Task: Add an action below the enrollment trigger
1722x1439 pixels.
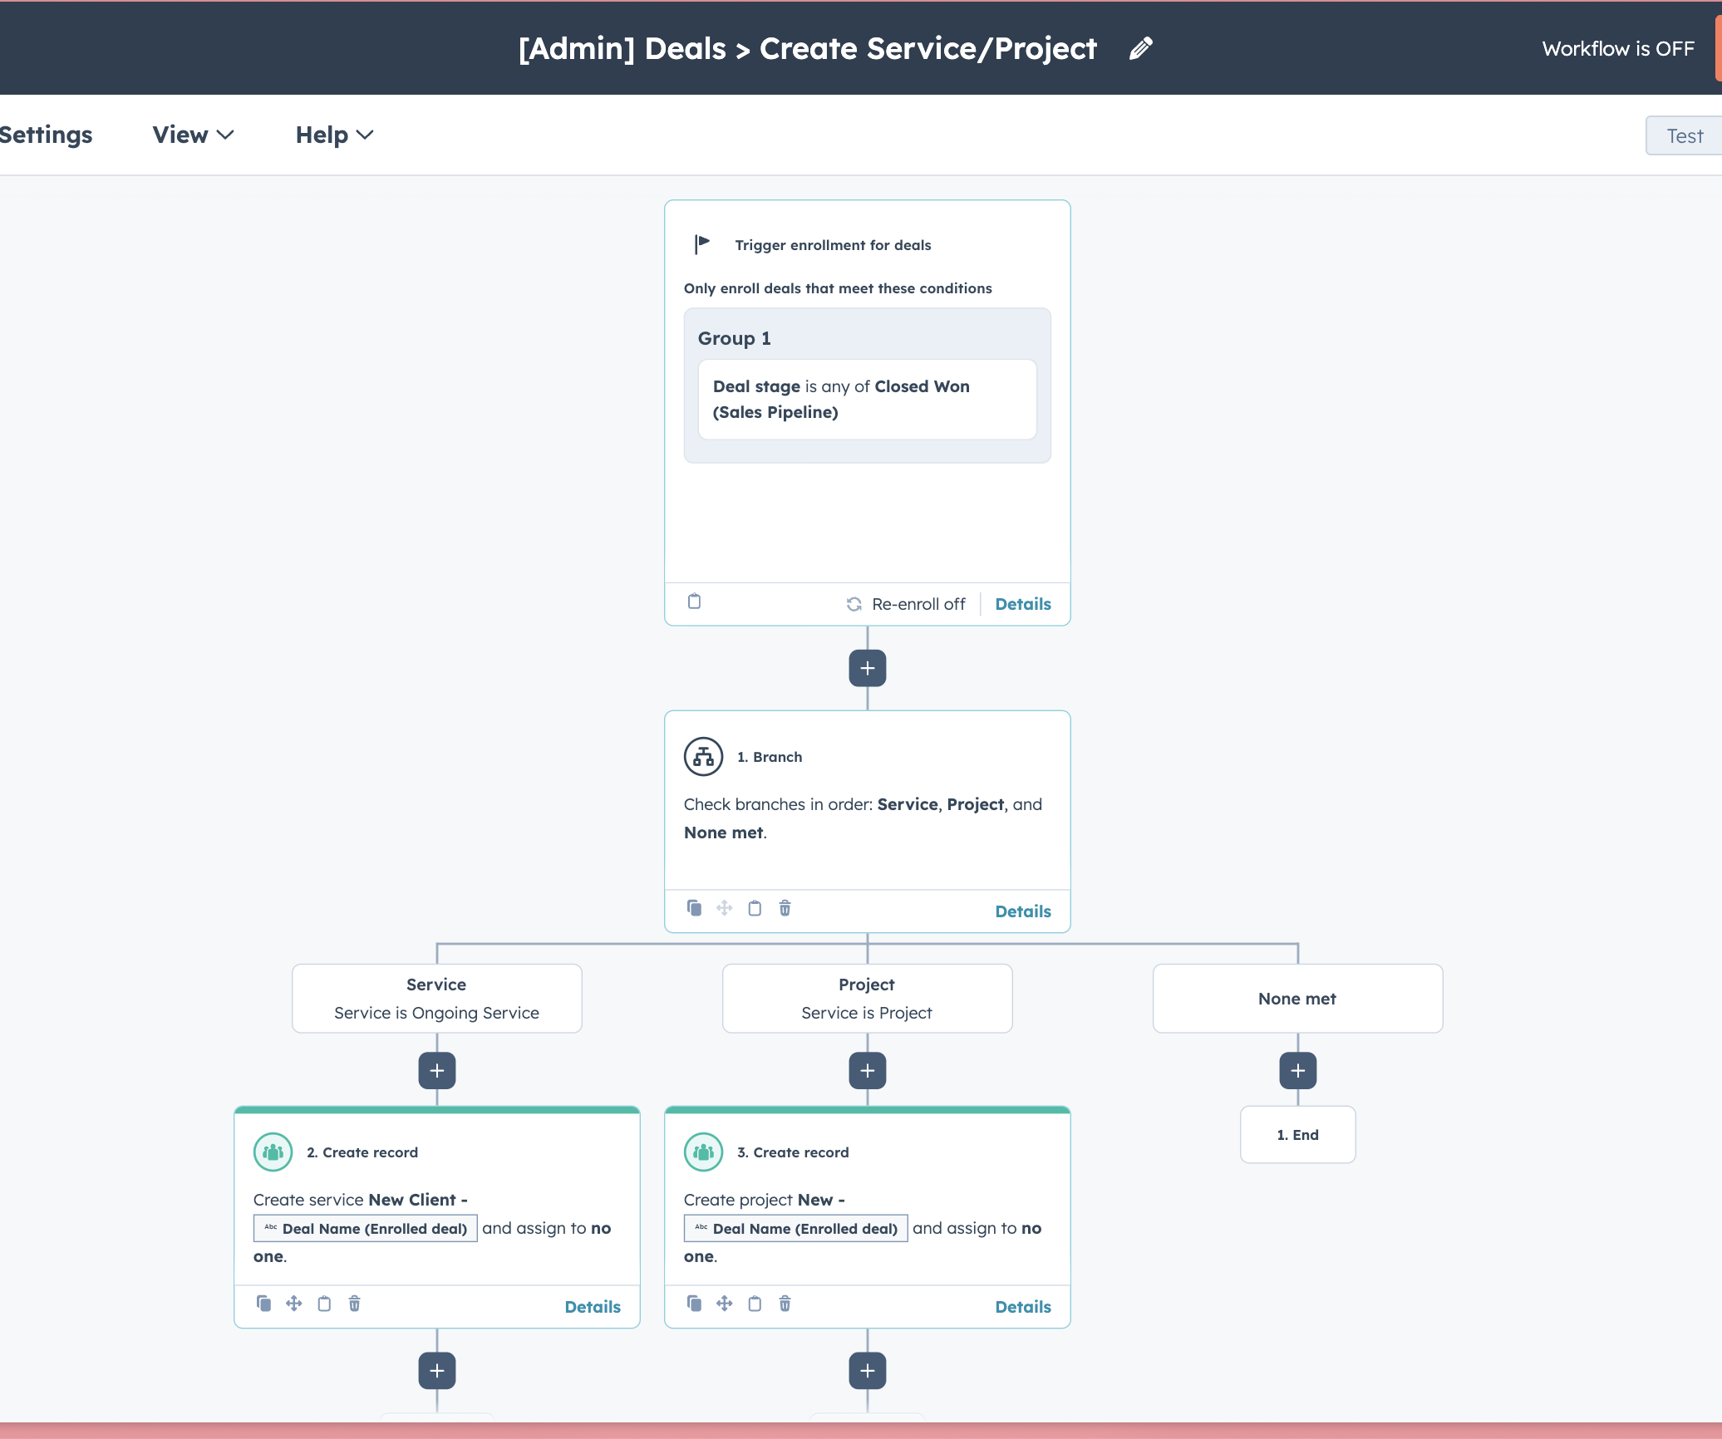Action: click(x=867, y=668)
